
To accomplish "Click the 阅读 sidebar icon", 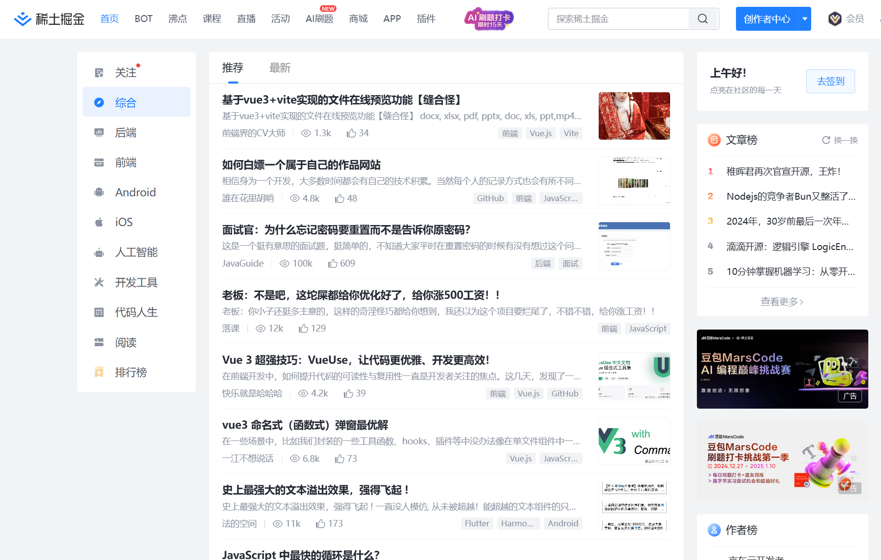I will click(99, 342).
